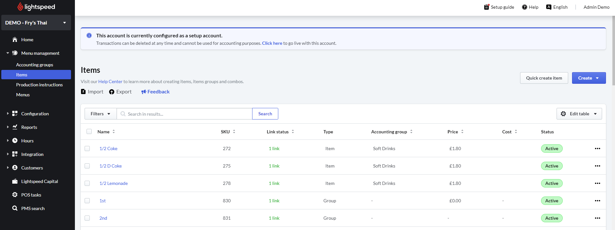Click the PMS search magnifier icon
Screen dimensions: 615x230
(x=15, y=208)
